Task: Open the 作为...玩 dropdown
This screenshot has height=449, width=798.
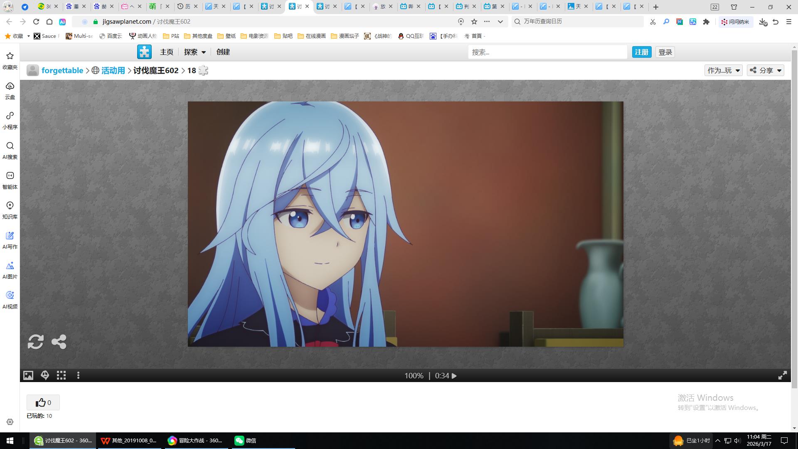Action: [x=723, y=70]
